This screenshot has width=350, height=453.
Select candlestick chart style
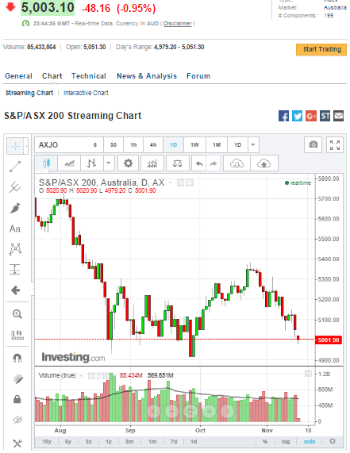(x=46, y=163)
